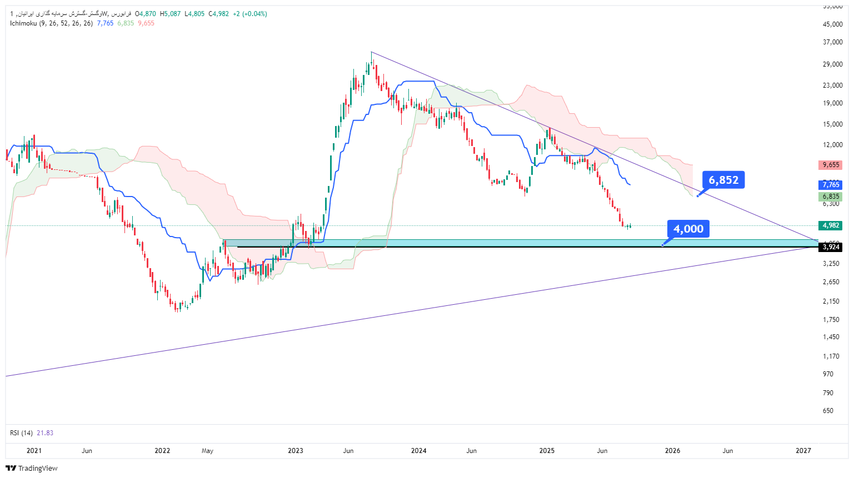Click the RSI value 21.83
The image size is (854, 478).
pos(45,433)
